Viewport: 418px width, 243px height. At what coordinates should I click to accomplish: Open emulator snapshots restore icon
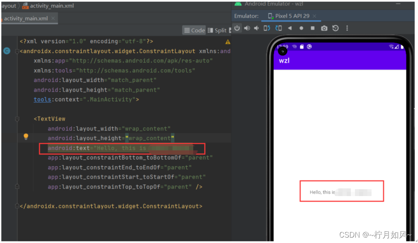click(335, 28)
